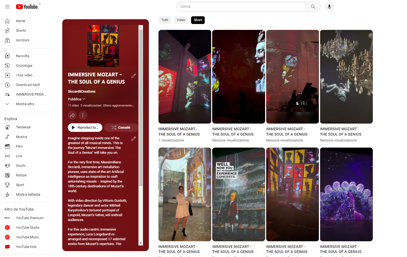The image size is (407, 257).
Task: Open short with woman in white dress
Action: click(x=185, y=194)
